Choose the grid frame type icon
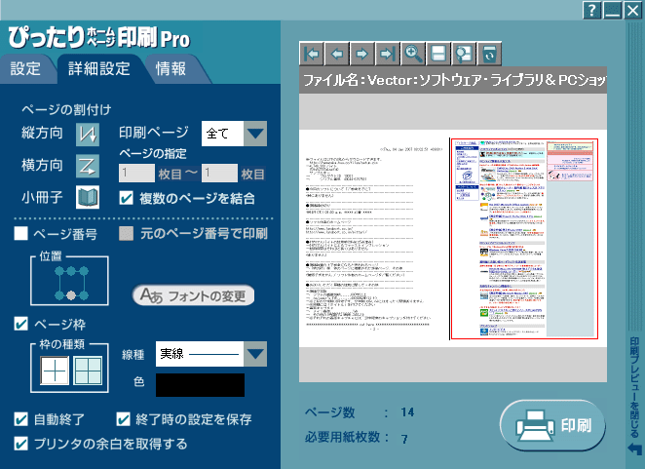Screen dimensions: 645x469 (x=88, y=371)
